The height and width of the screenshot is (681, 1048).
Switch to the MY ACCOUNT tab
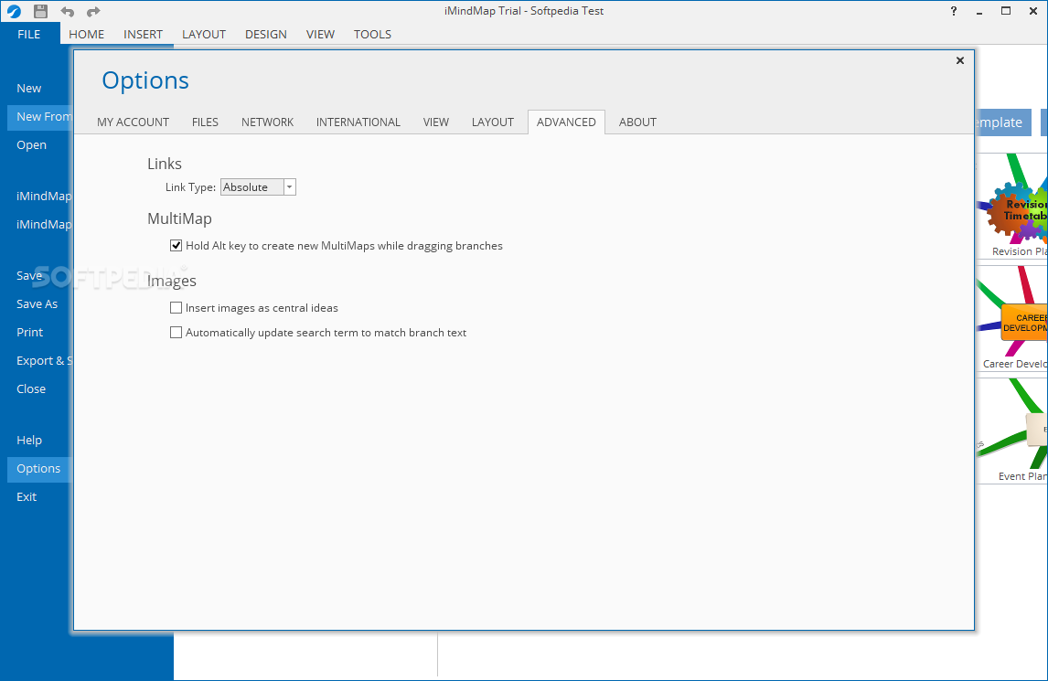click(133, 122)
